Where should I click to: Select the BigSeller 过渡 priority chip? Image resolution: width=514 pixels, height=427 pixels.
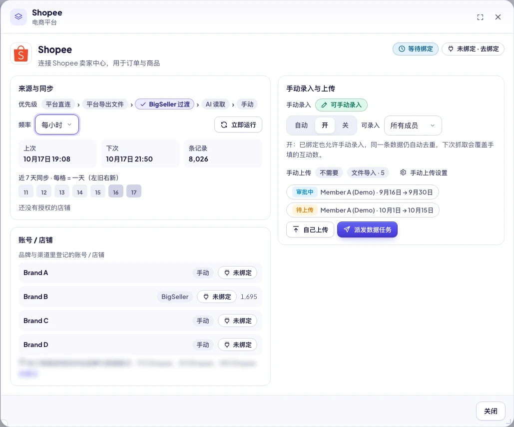164,104
